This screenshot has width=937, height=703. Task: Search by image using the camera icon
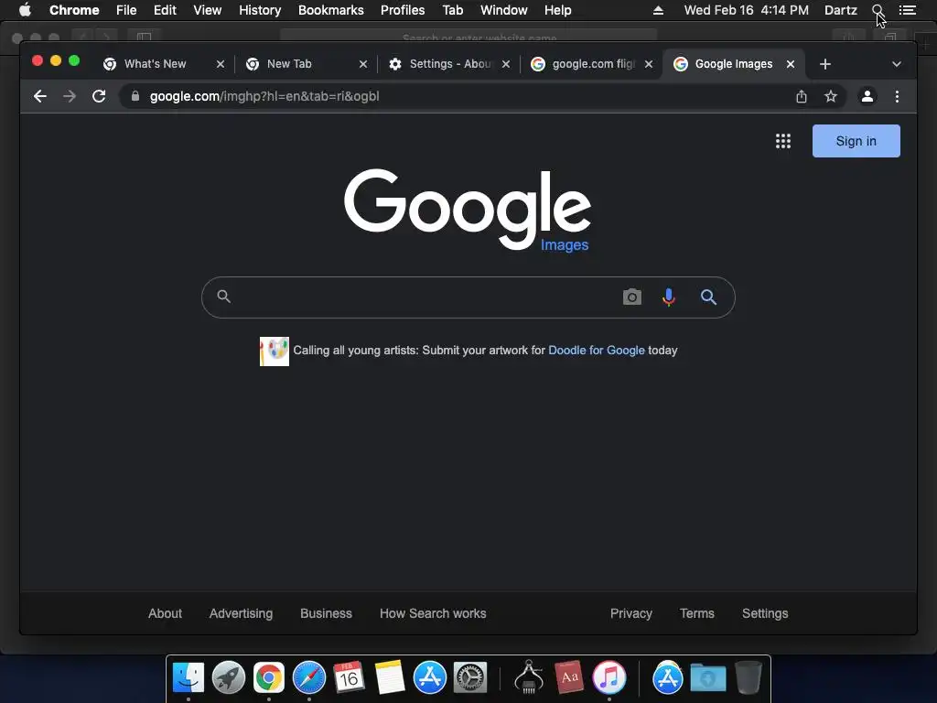[x=631, y=297]
